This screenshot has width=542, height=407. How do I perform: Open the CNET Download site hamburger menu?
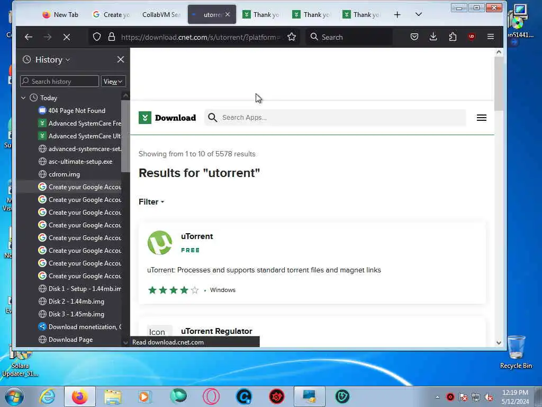click(482, 118)
